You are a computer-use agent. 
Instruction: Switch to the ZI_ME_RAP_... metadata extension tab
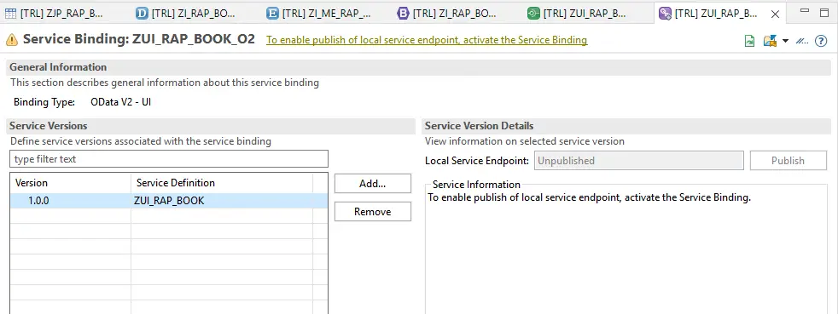coord(318,14)
